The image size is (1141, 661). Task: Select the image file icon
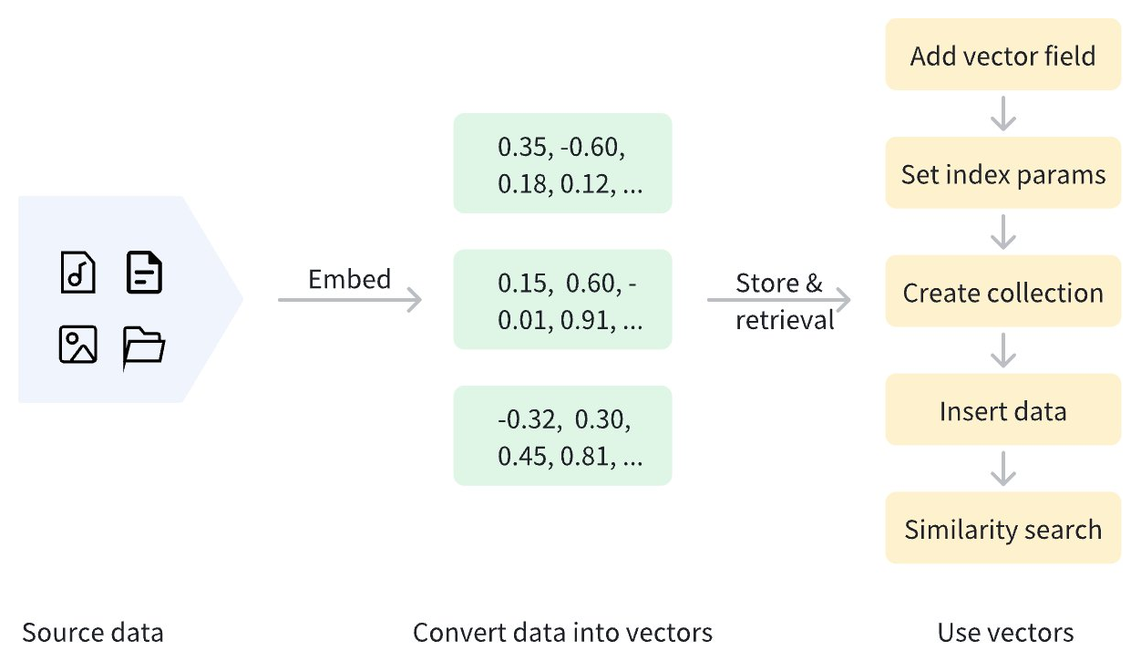coord(78,345)
